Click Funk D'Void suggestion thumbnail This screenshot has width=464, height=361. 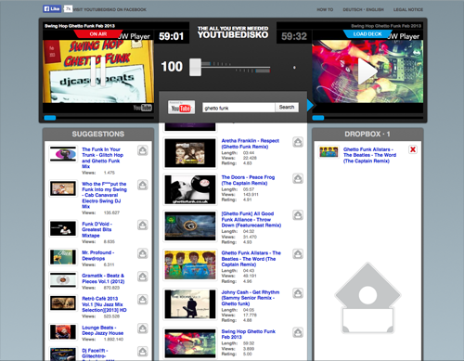(63, 228)
